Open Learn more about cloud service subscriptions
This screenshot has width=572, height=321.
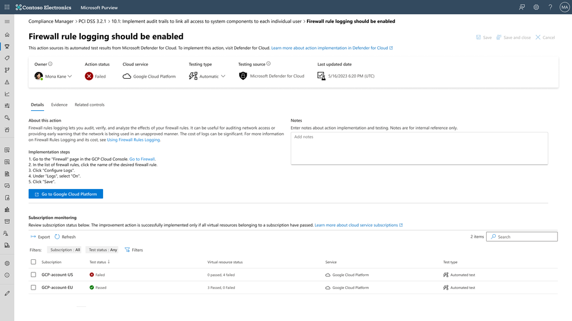coord(358,225)
